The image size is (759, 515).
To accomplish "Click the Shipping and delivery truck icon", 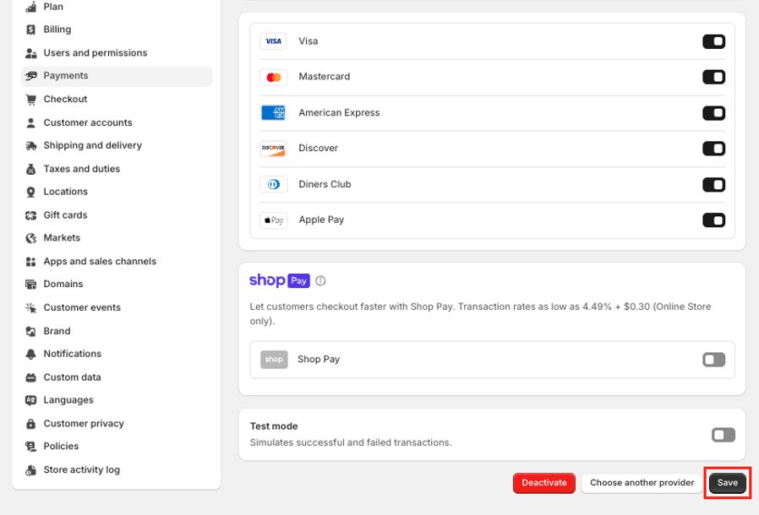I will tap(31, 146).
